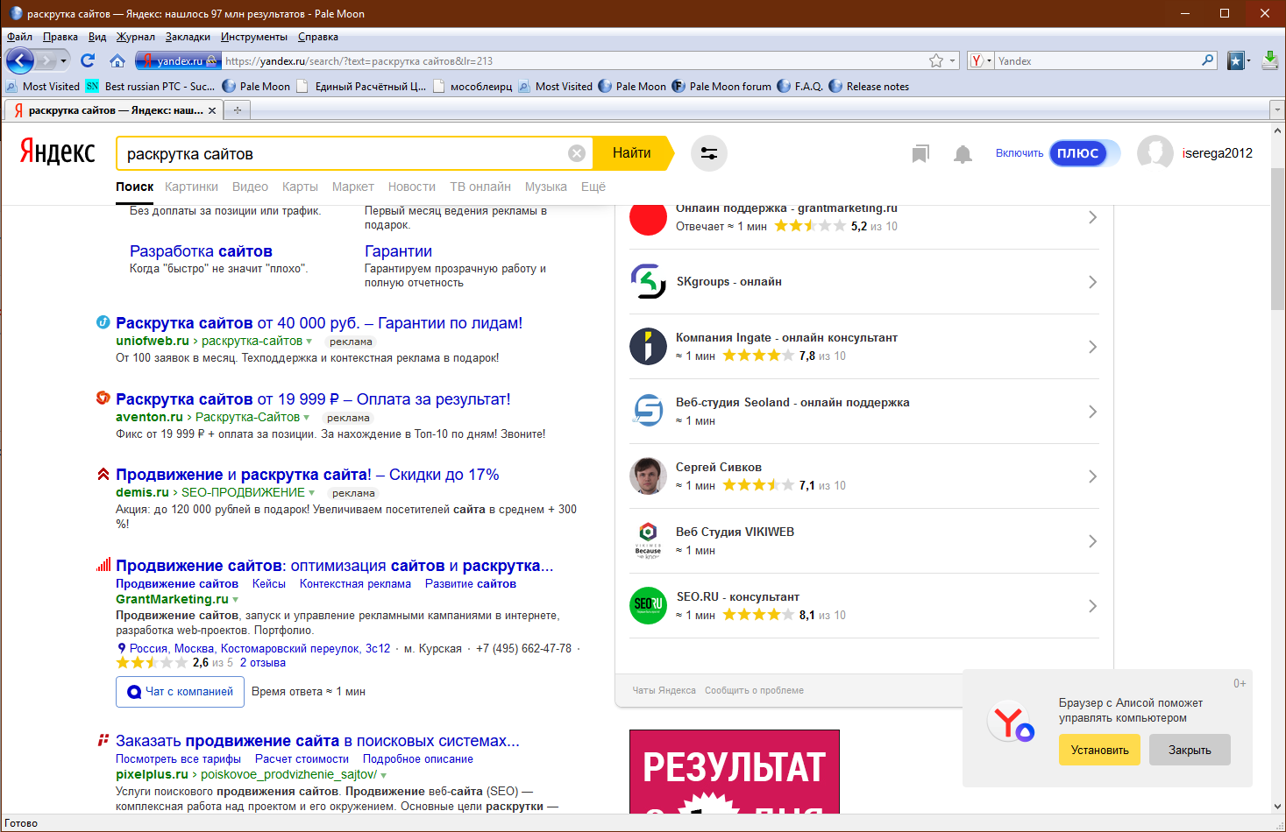
Task: Expand the demis.ru green dropdown arrow
Action: 311,493
